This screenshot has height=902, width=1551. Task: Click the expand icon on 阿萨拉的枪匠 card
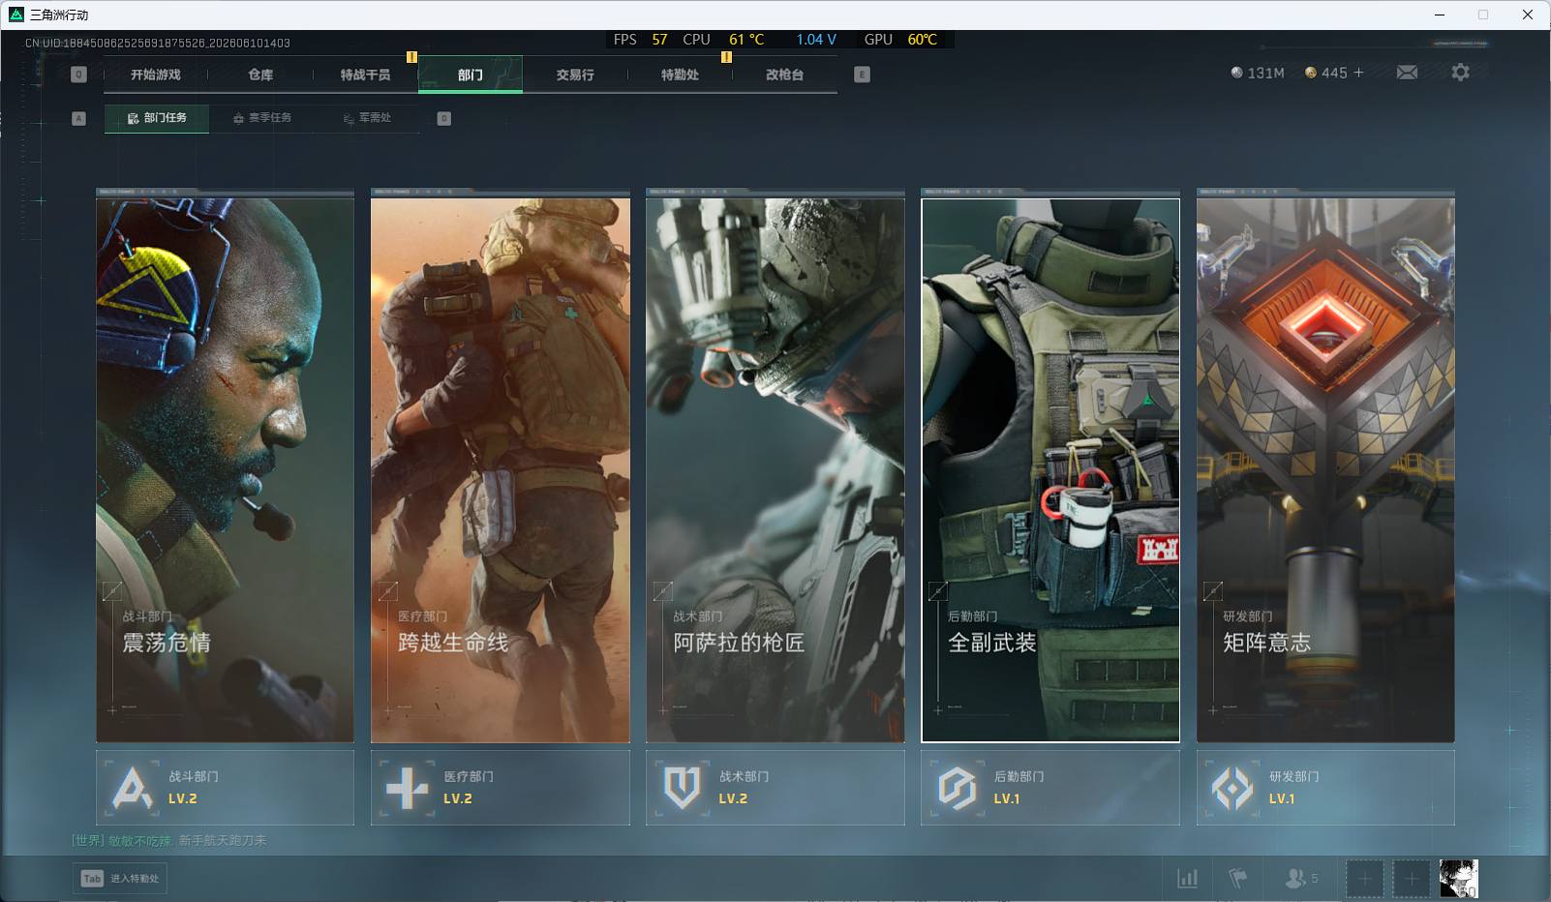662,590
